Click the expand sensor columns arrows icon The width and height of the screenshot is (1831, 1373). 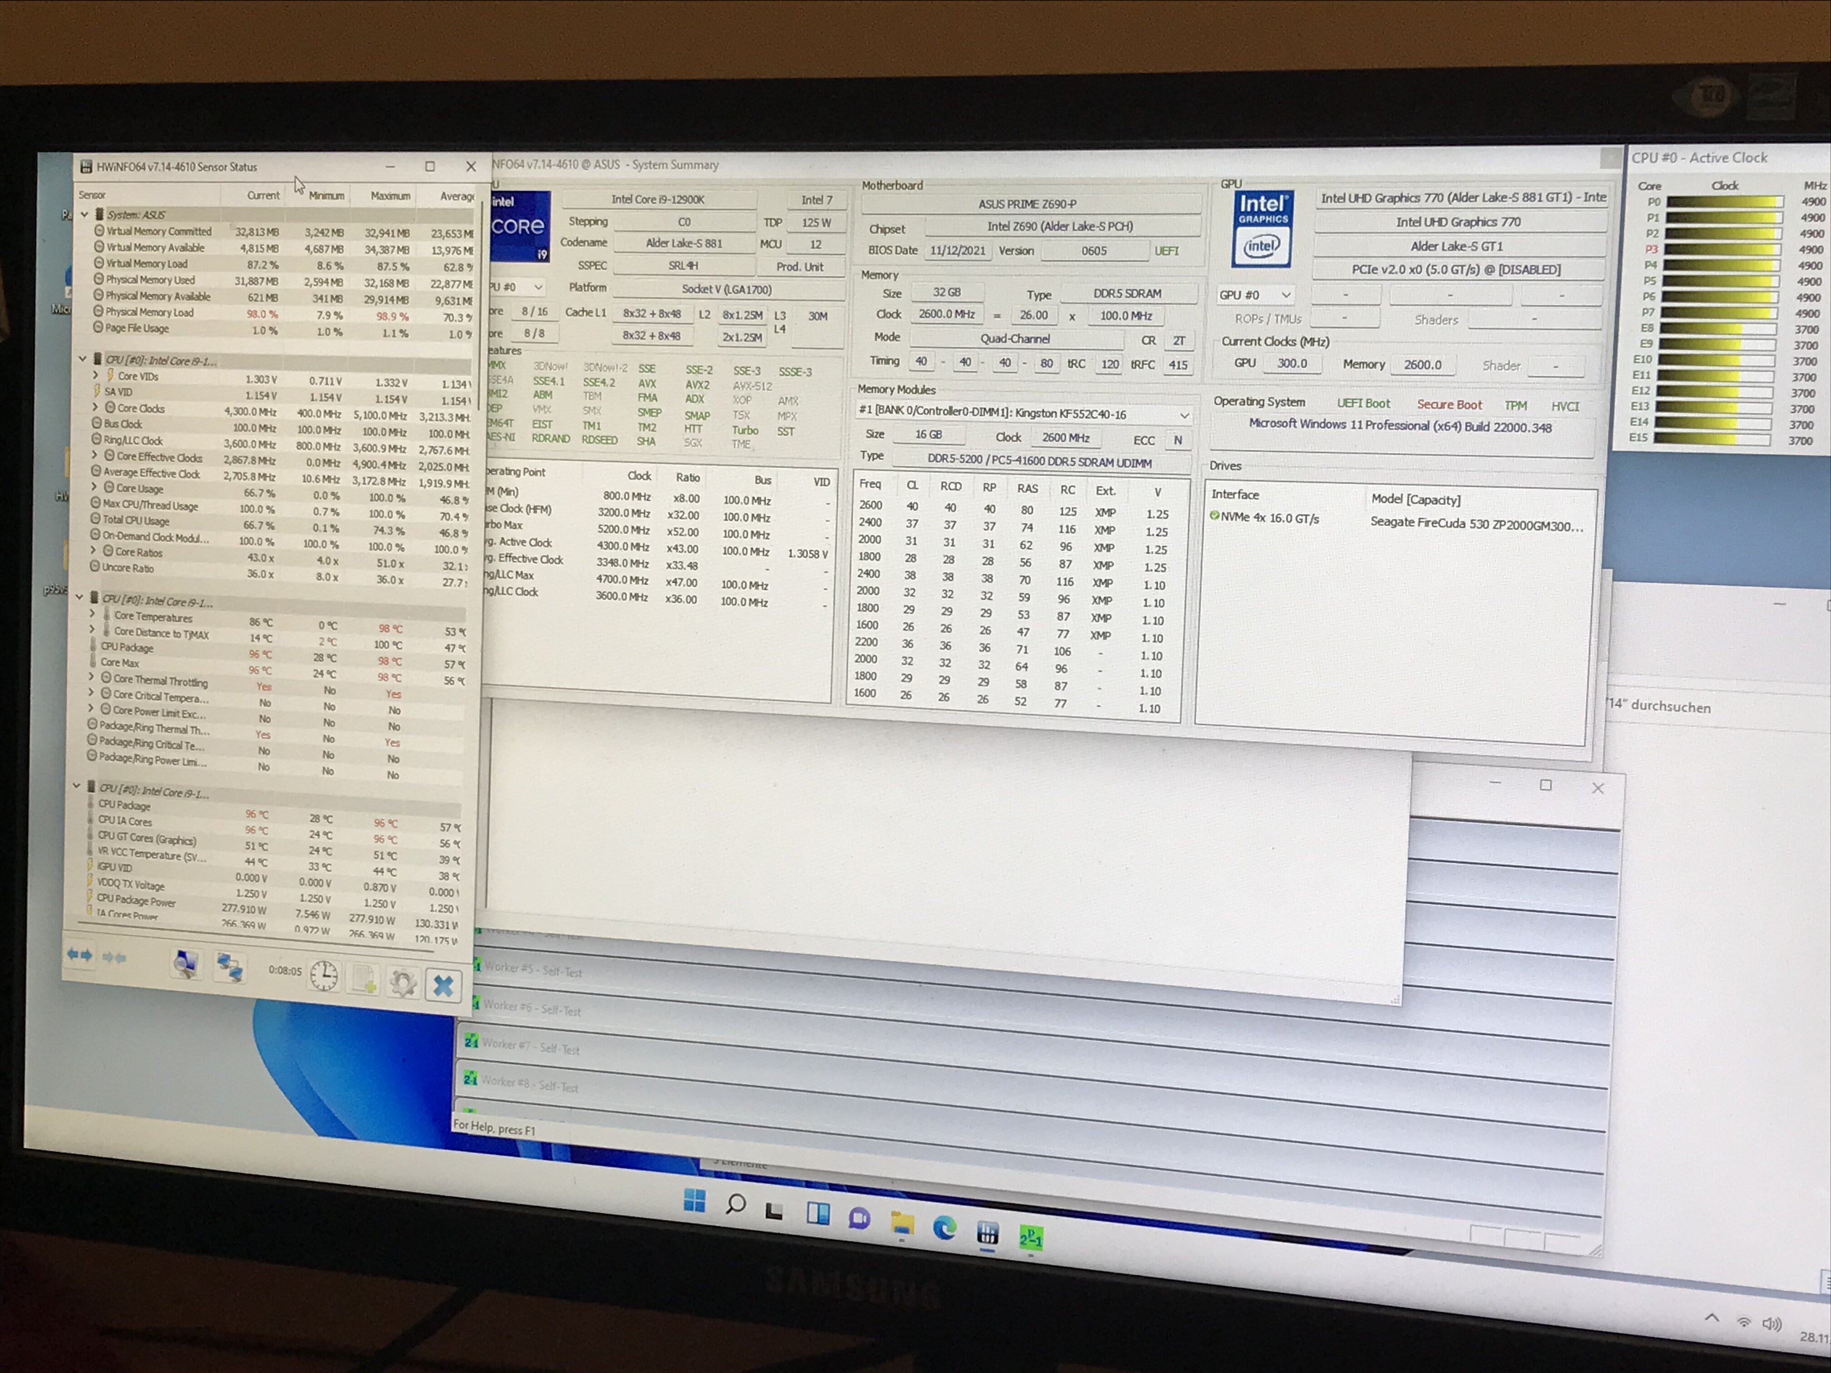coord(79,954)
